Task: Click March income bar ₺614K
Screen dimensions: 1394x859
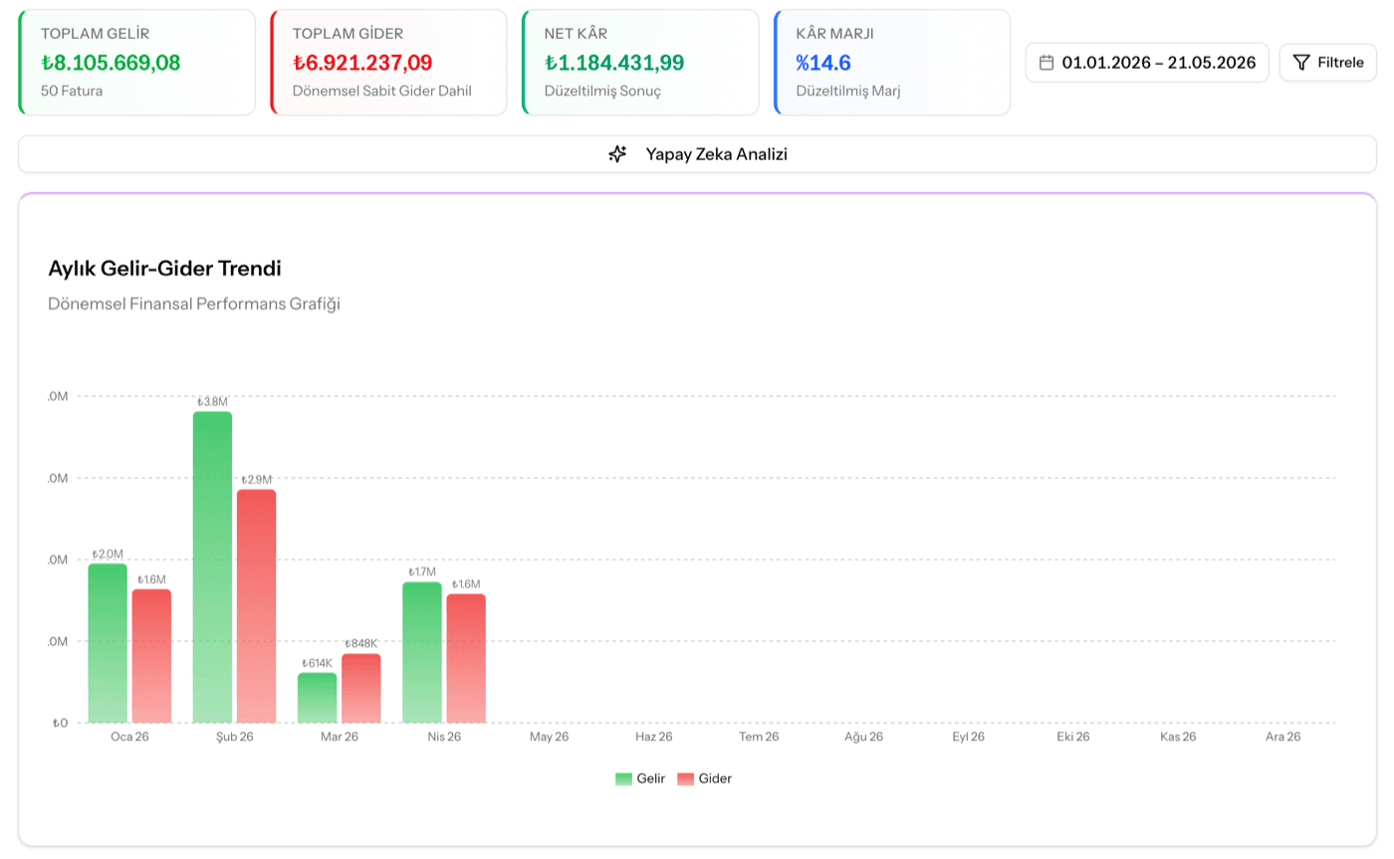Action: coord(317,698)
